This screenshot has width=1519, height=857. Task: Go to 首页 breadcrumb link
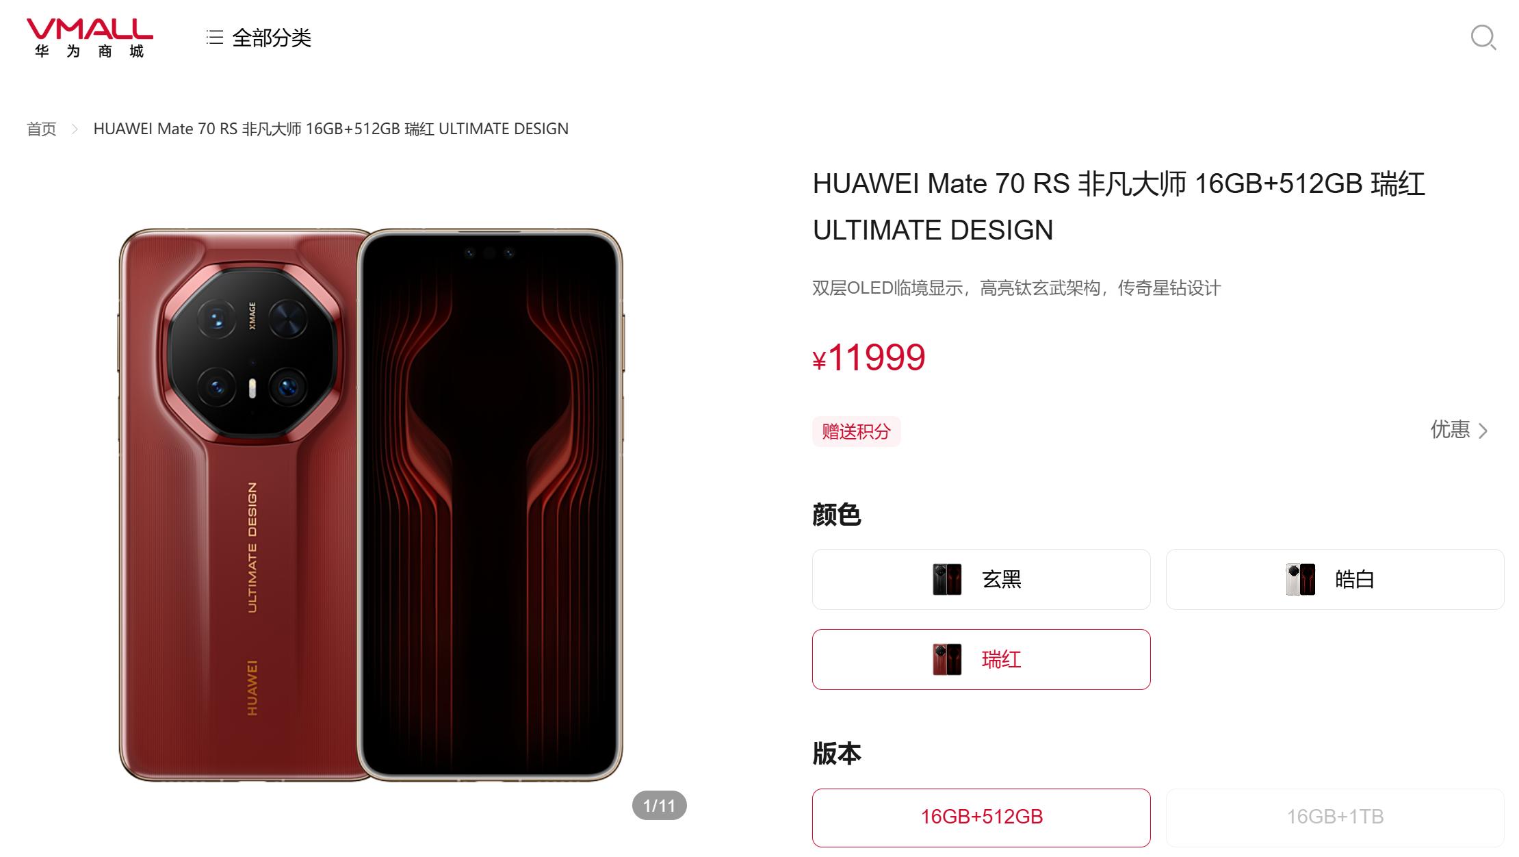pyautogui.click(x=41, y=129)
